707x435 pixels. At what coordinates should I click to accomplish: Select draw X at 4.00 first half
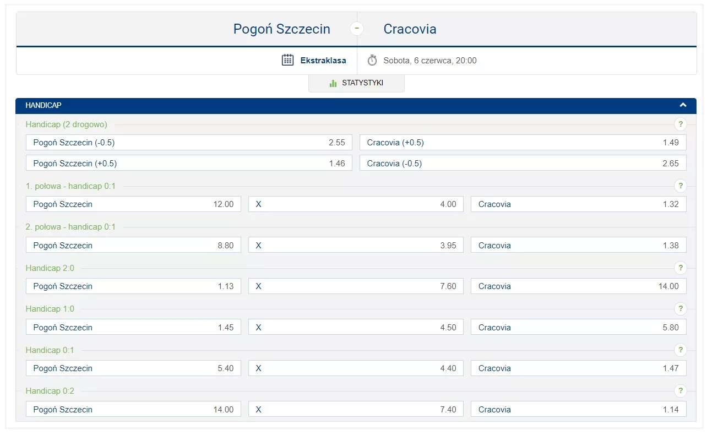pyautogui.click(x=356, y=204)
